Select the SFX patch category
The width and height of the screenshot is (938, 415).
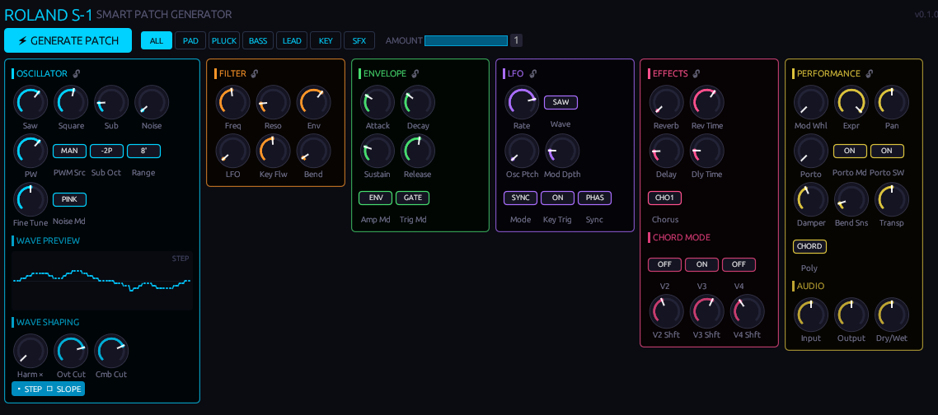click(359, 40)
